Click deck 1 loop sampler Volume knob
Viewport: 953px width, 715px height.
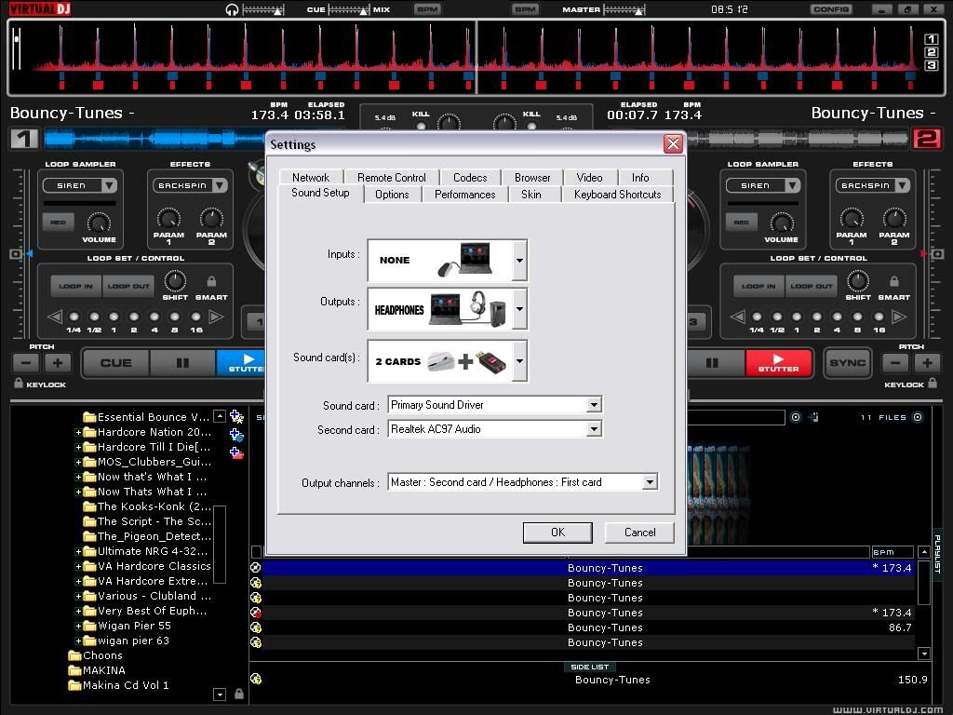point(99,223)
